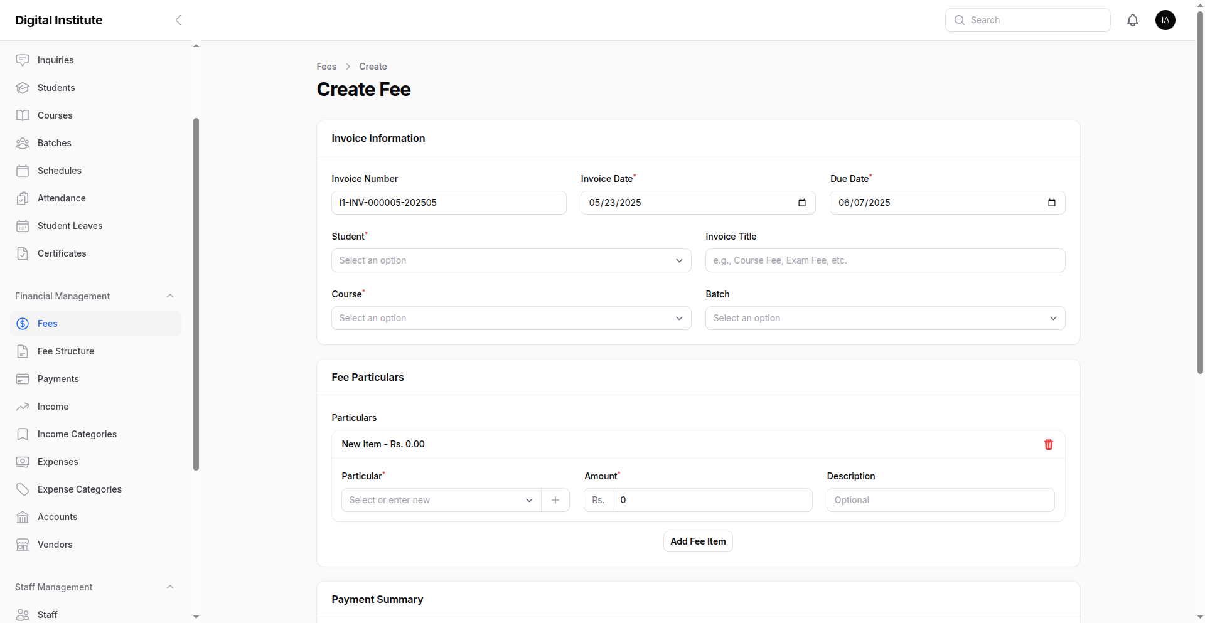This screenshot has width=1205, height=623.
Task: Select the Vendors icon
Action: point(23,545)
